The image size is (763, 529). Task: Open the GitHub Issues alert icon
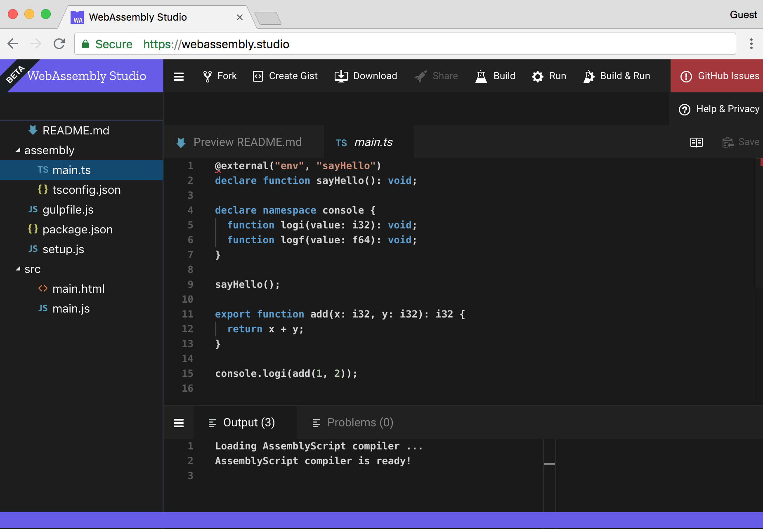pyautogui.click(x=686, y=76)
